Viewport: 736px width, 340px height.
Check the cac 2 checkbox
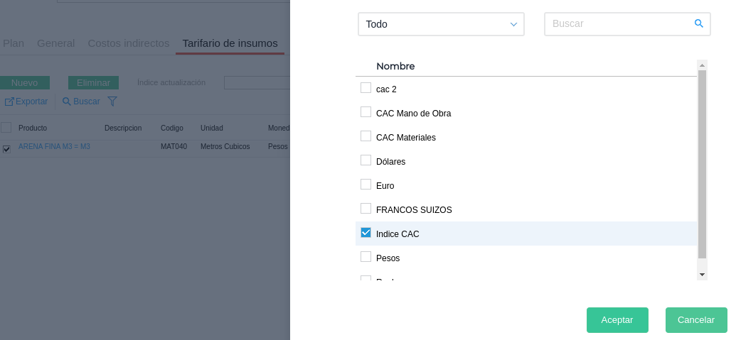(x=366, y=88)
